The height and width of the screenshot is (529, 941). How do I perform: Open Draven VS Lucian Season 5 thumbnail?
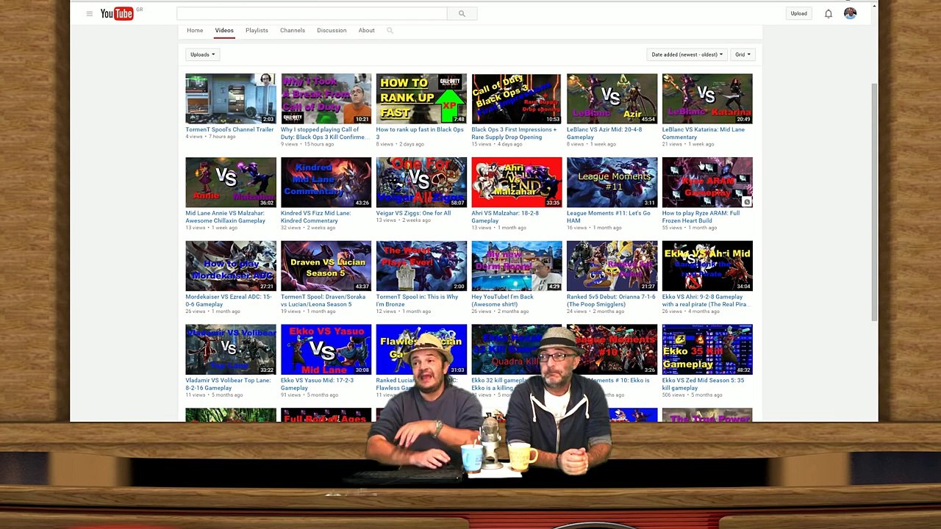point(326,266)
